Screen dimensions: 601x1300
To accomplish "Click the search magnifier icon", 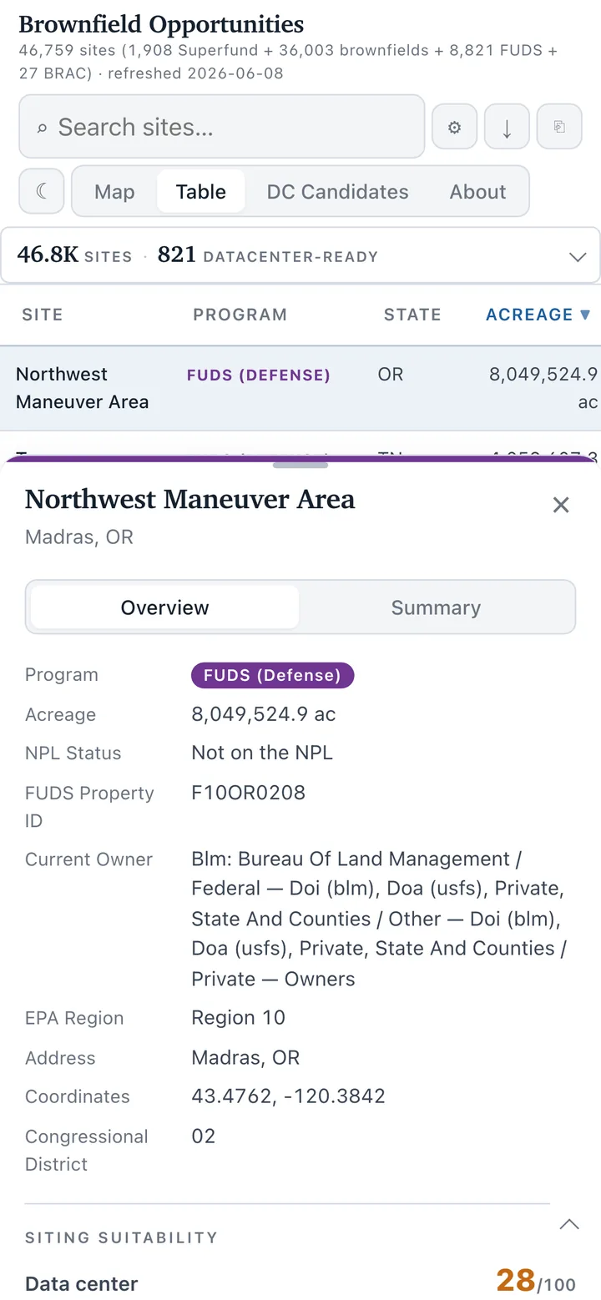I will click(42, 128).
